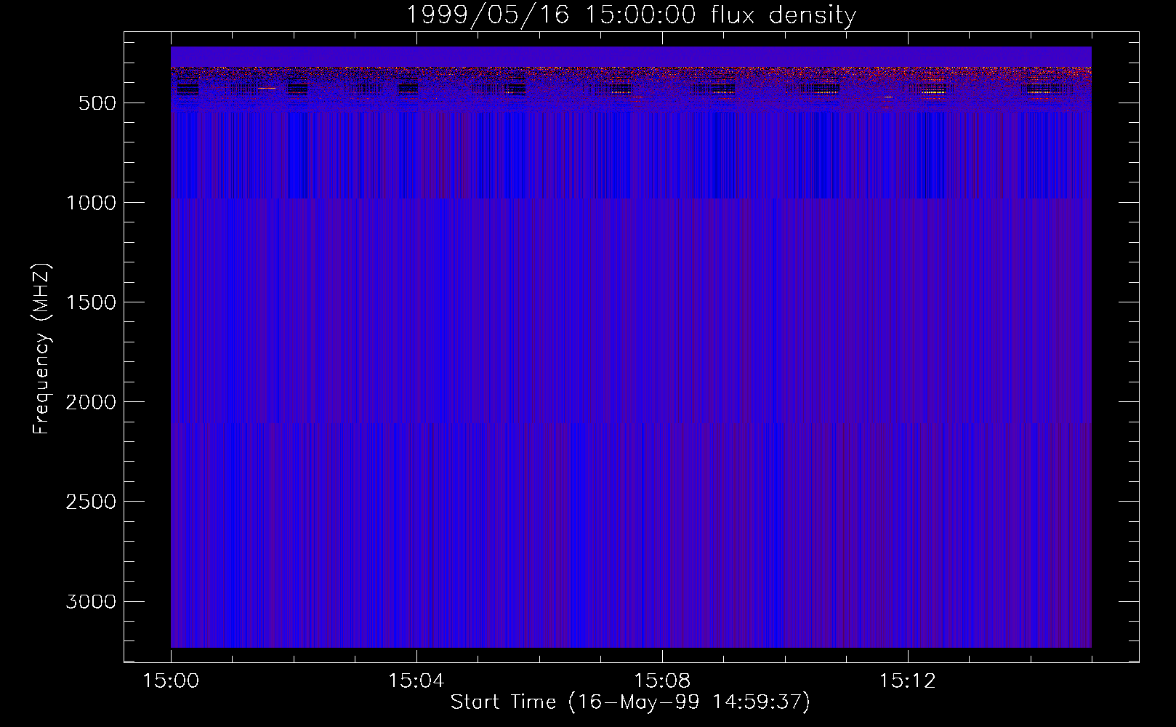Image resolution: width=1176 pixels, height=727 pixels.
Task: Click the 1000 frequency tick label
Action: tap(91, 203)
